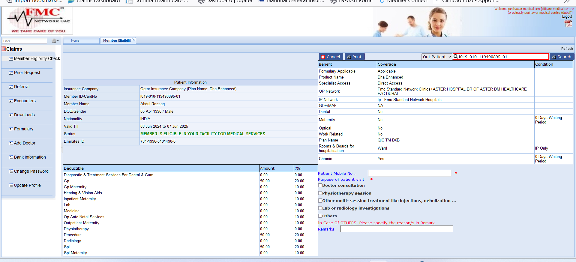Click the magnifier icon in member ID field
This screenshot has width=576, height=262.
coord(456,57)
